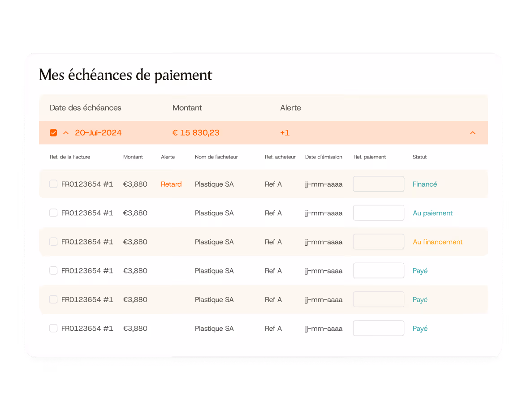Screen dimensions: 527x410
Task: Focus the Ref. paiement field in first Payé row
Action: (378, 271)
